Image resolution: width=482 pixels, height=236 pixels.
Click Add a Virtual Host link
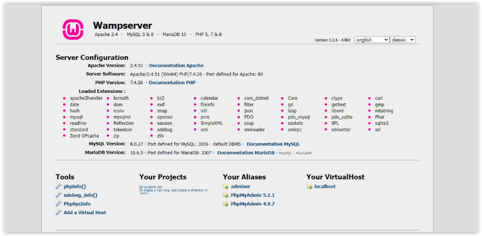tap(85, 212)
